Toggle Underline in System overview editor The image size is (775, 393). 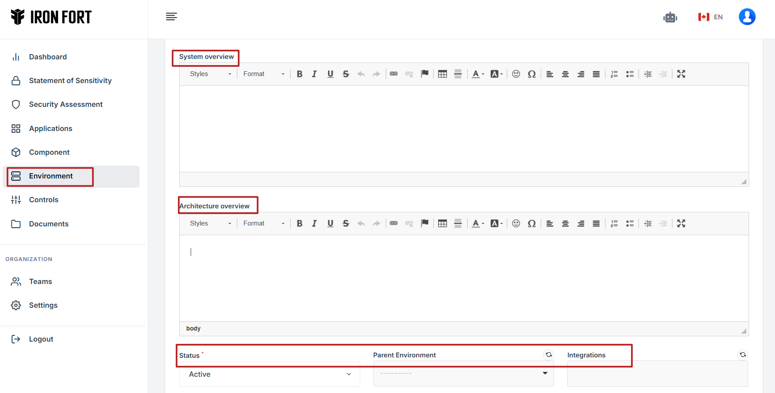tap(330, 74)
